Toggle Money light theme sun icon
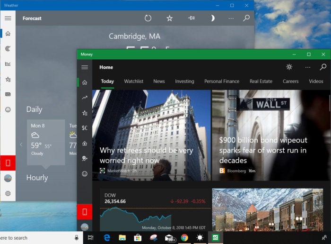Viewport: 331px width, 244px height. coord(289,67)
